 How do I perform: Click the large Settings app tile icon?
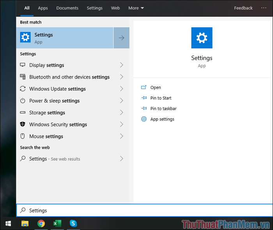pos(202,38)
